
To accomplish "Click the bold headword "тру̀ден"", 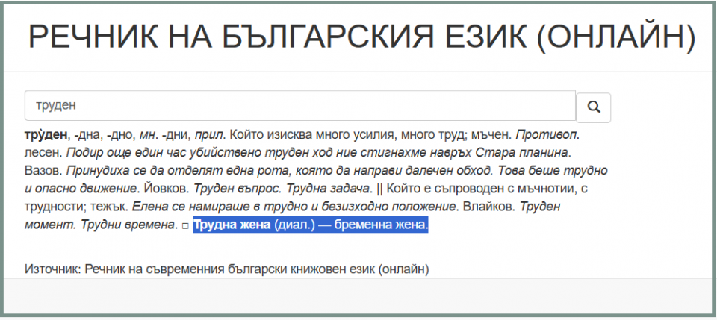I will click(46, 135).
